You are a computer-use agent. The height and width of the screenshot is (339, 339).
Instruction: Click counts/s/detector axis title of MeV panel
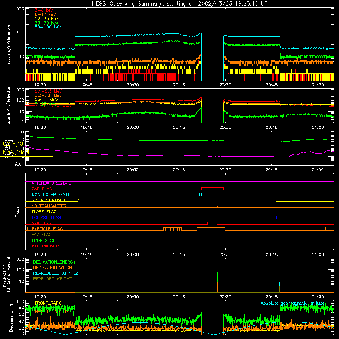(8, 106)
